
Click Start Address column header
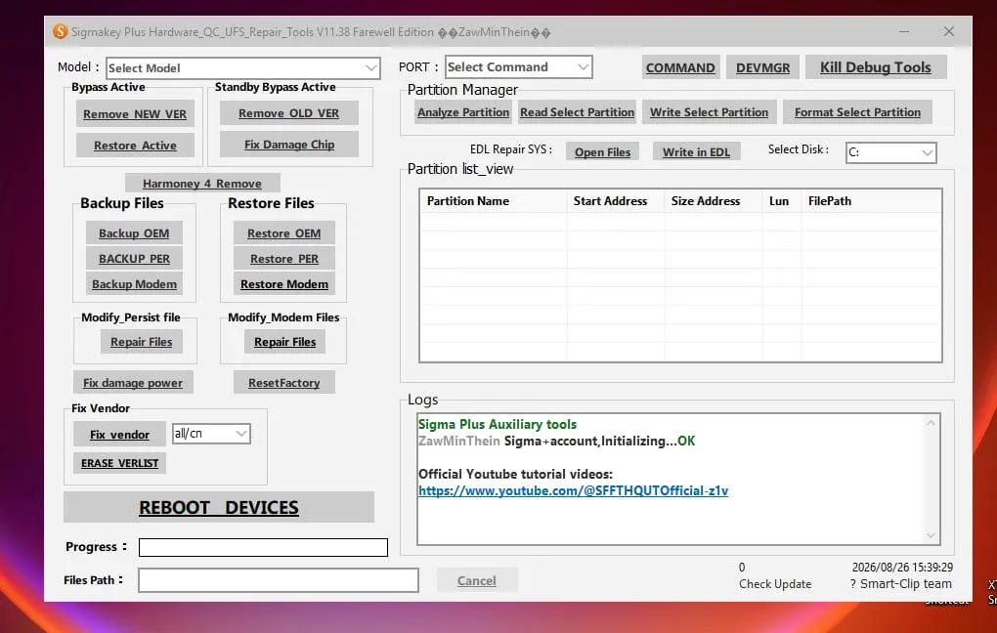[616, 201]
